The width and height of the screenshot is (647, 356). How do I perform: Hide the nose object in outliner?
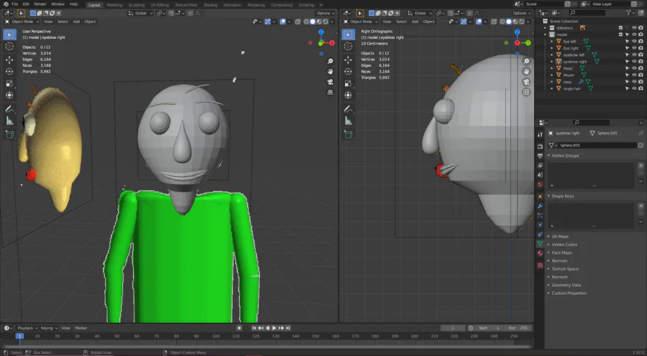pos(633,82)
